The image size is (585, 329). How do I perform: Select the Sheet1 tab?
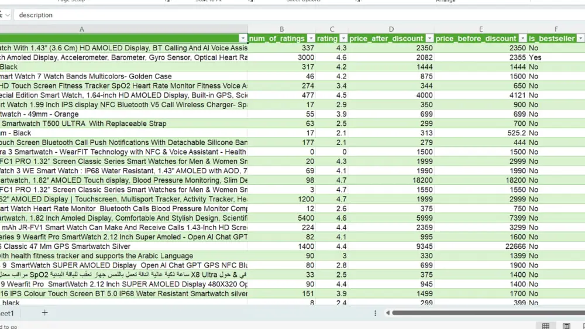[7, 313]
